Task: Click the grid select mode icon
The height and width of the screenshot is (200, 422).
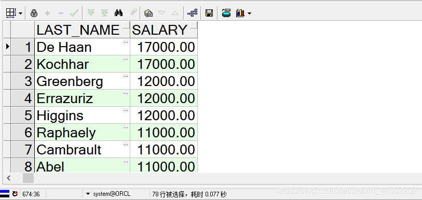Action: pos(11,13)
